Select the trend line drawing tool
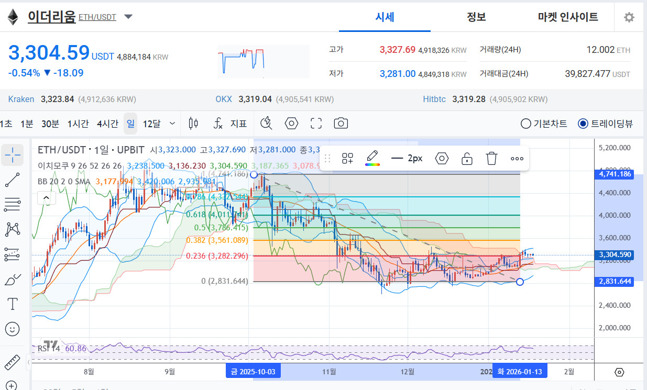647x390 pixels. (x=13, y=180)
